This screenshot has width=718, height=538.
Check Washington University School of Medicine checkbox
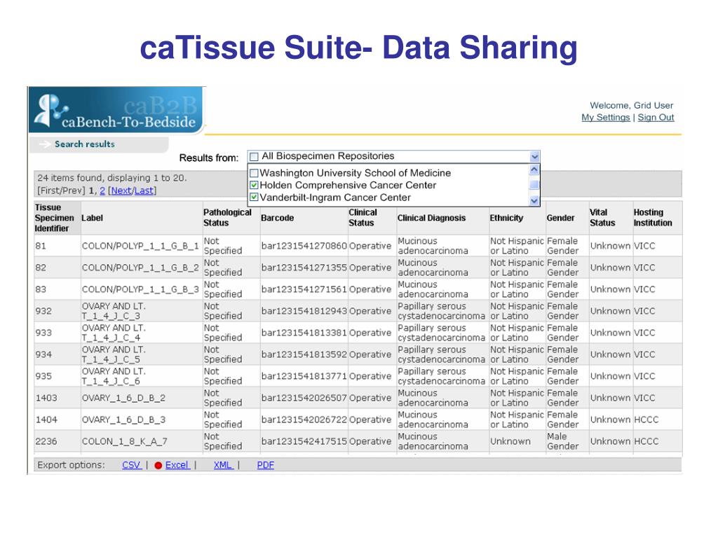(254, 174)
